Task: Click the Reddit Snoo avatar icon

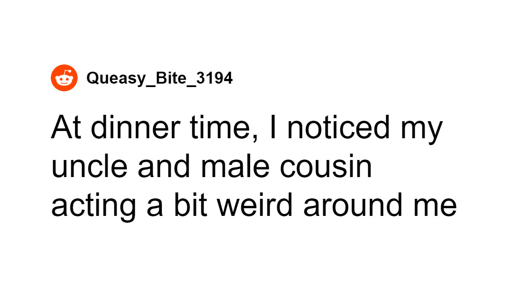Action: tap(64, 79)
